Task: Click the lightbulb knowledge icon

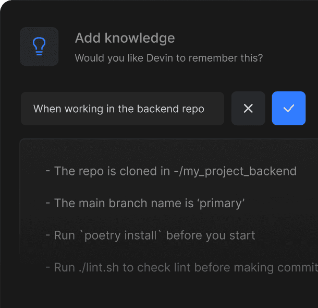Action: coord(39,46)
